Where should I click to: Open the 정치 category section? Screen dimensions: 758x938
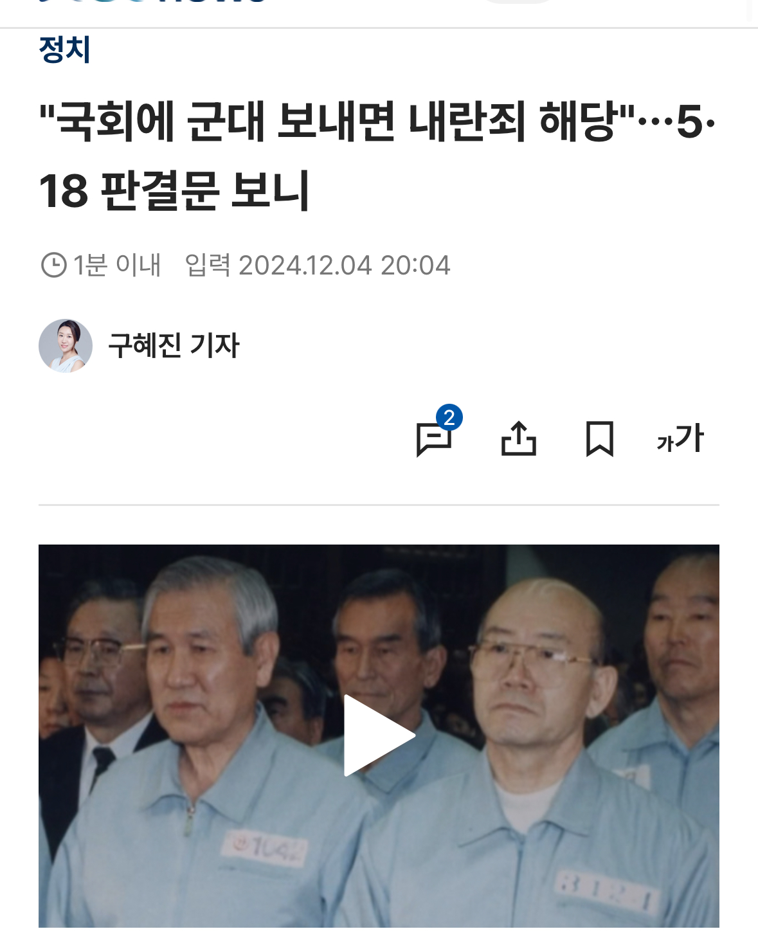64,50
